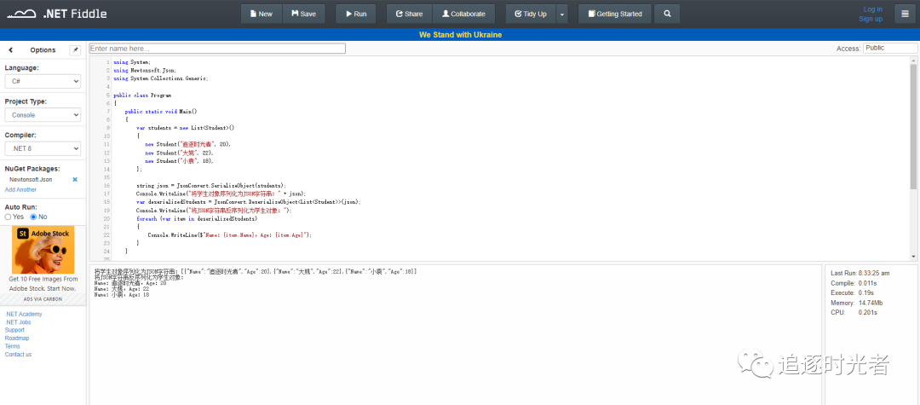Remove the Newtonsoft.Json package
920x405 pixels.
click(x=75, y=180)
